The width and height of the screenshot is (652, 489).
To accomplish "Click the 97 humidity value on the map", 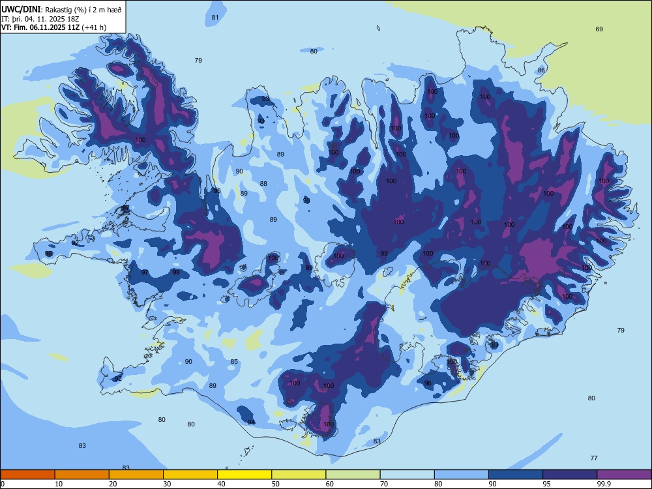I will pos(145,273).
